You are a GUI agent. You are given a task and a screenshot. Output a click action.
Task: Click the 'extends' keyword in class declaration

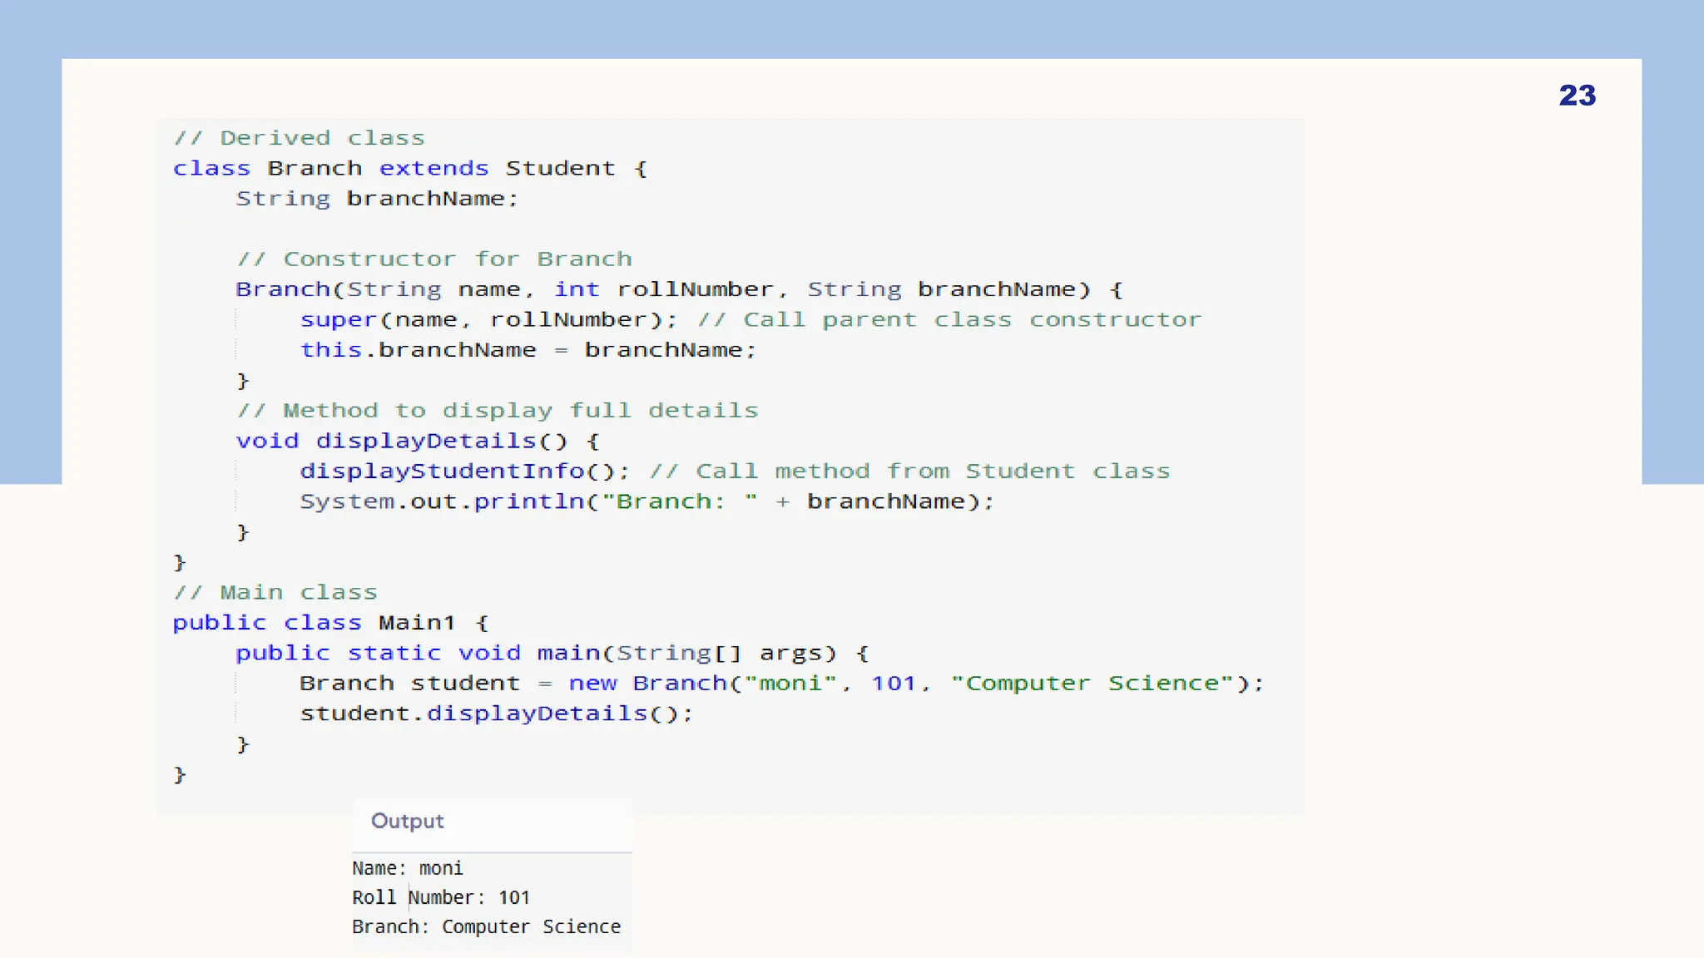click(x=433, y=168)
